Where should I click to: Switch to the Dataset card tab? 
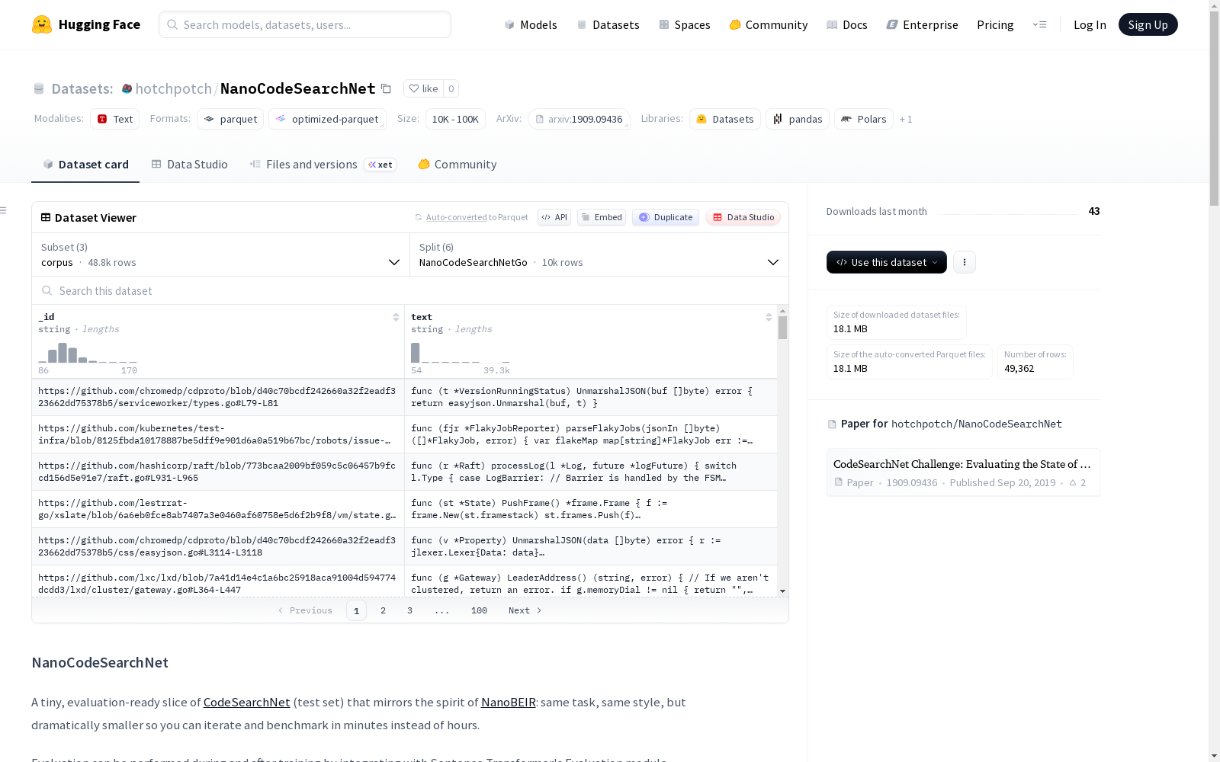85,165
